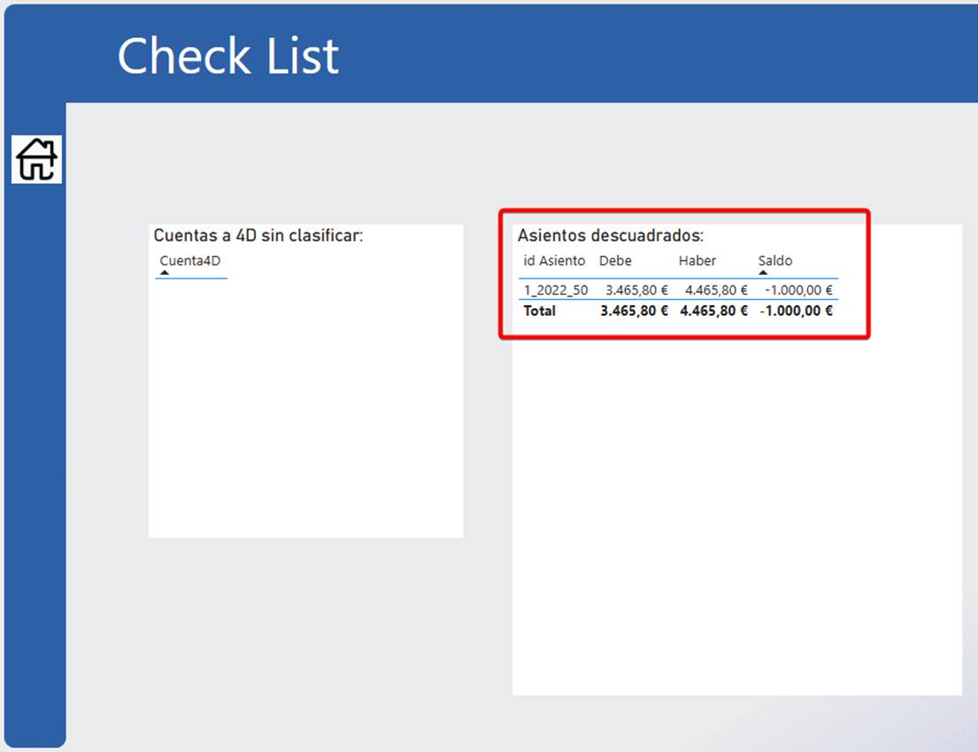Click the Total Saldo value -1.000,00 €
The width and height of the screenshot is (978, 752).
pyautogui.click(x=796, y=311)
